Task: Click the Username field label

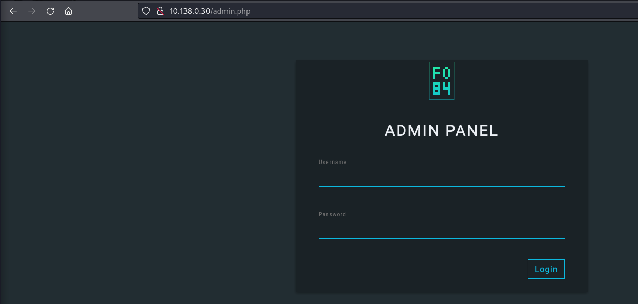Action: coord(333,162)
